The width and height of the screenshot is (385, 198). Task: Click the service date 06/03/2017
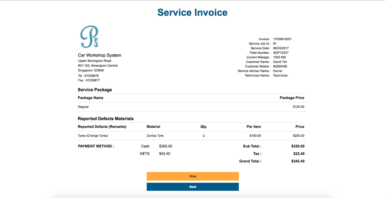tap(281, 48)
